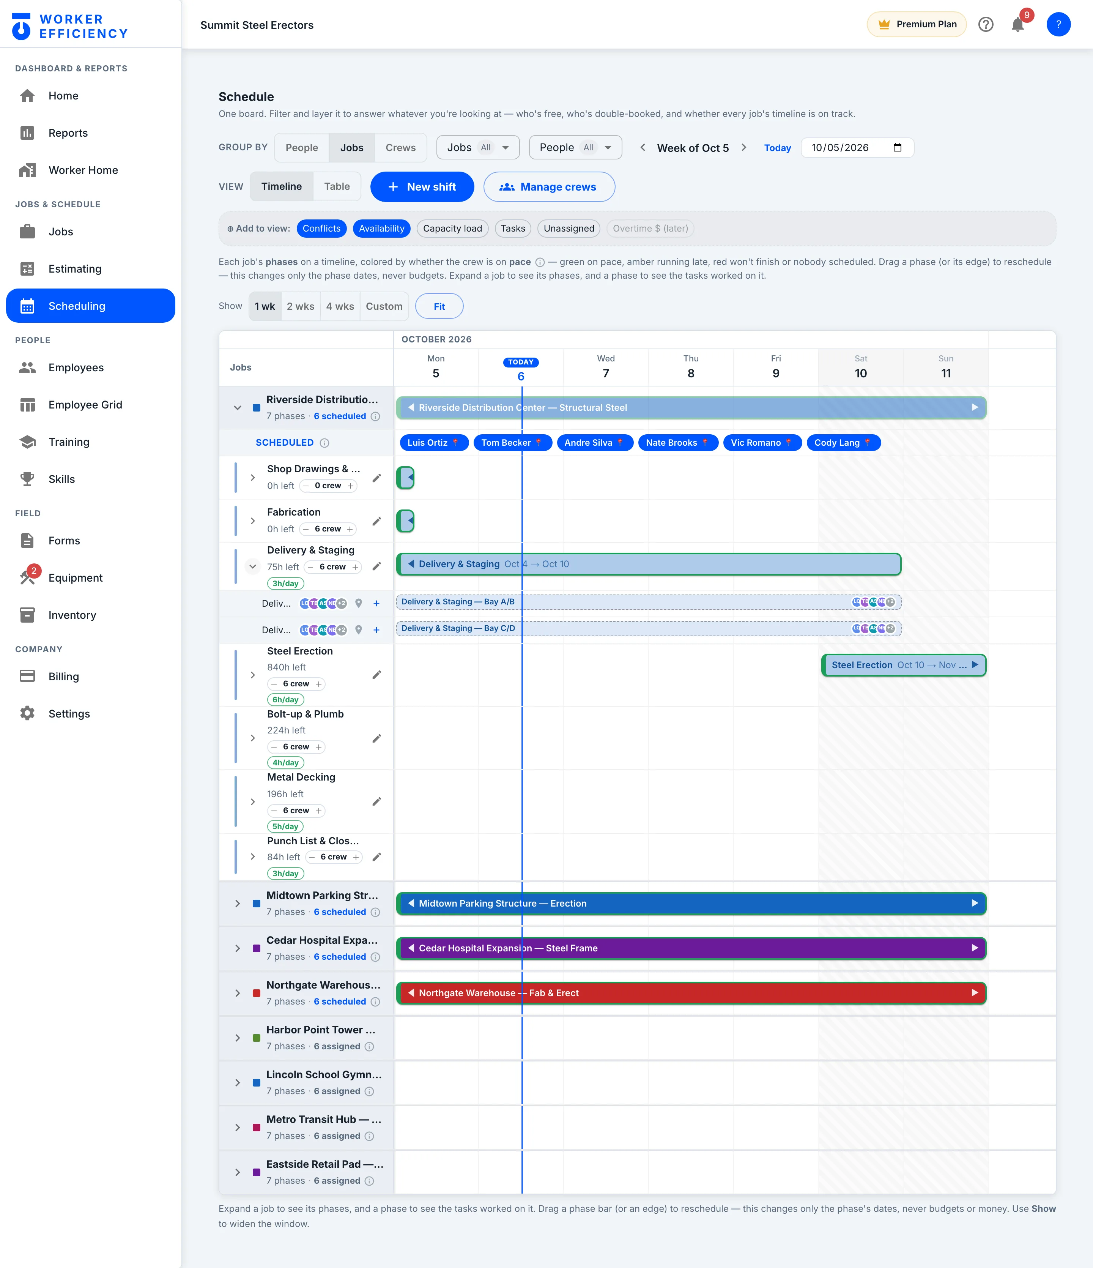Open Settings gear in sidebar
The width and height of the screenshot is (1093, 1268).
tap(91, 714)
